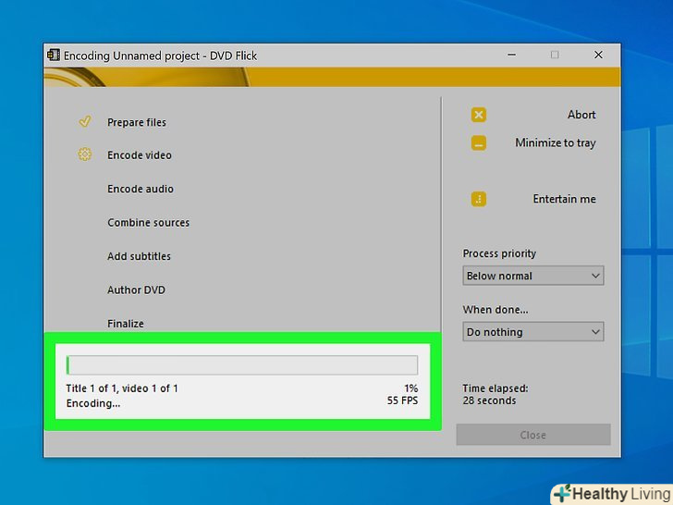This screenshot has width=673, height=505.
Task: Select the Author DVD step
Action: (x=136, y=289)
